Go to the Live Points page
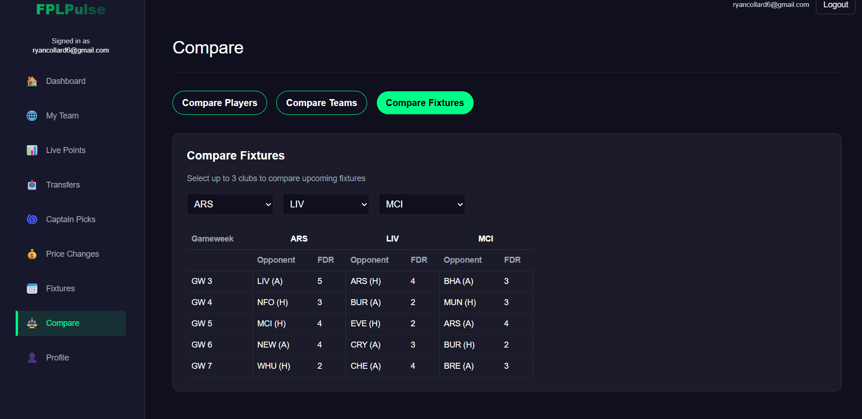 point(66,150)
